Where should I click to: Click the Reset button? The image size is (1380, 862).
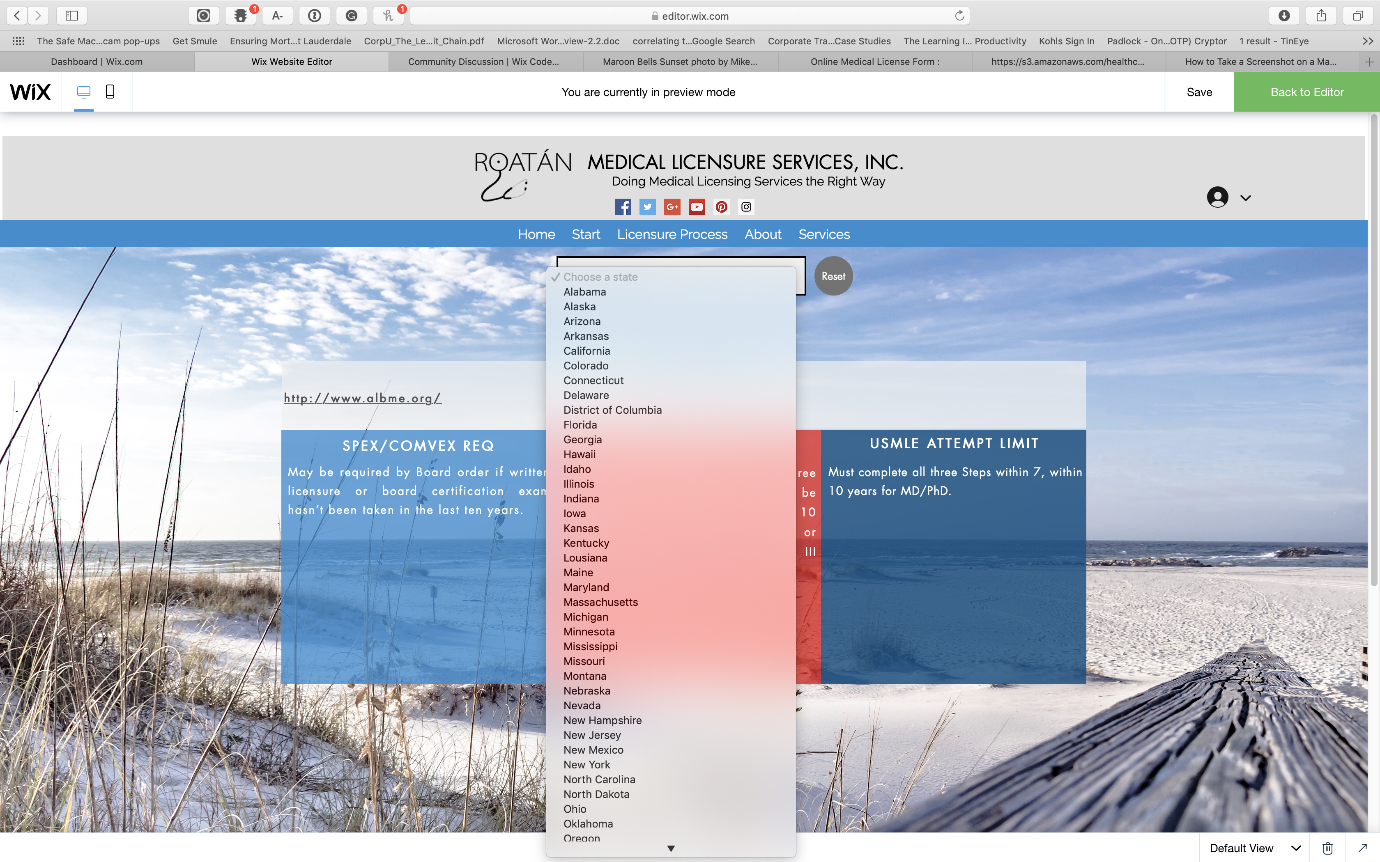pyautogui.click(x=833, y=276)
